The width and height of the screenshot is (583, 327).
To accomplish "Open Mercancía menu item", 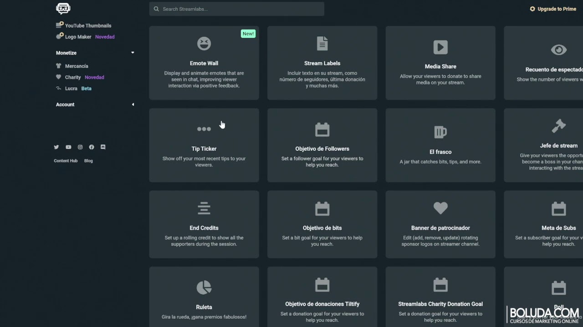I will click(x=77, y=66).
